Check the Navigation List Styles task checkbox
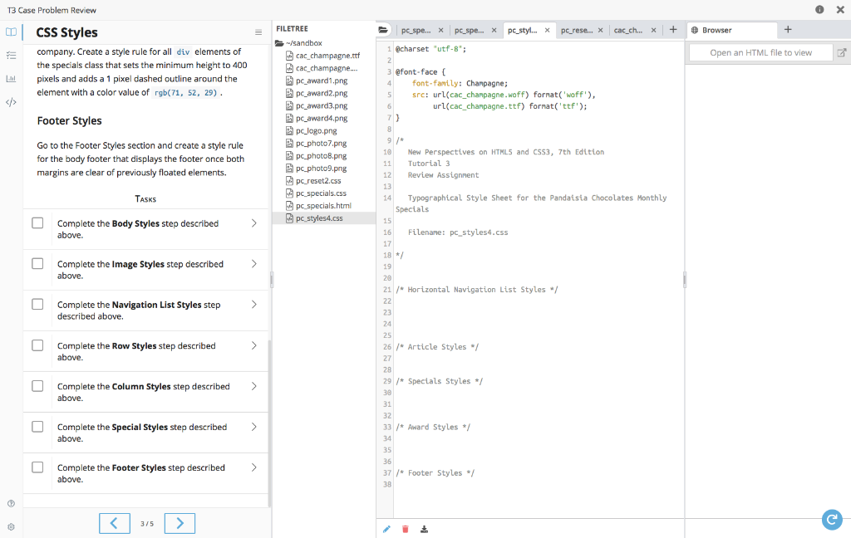 [x=37, y=305]
